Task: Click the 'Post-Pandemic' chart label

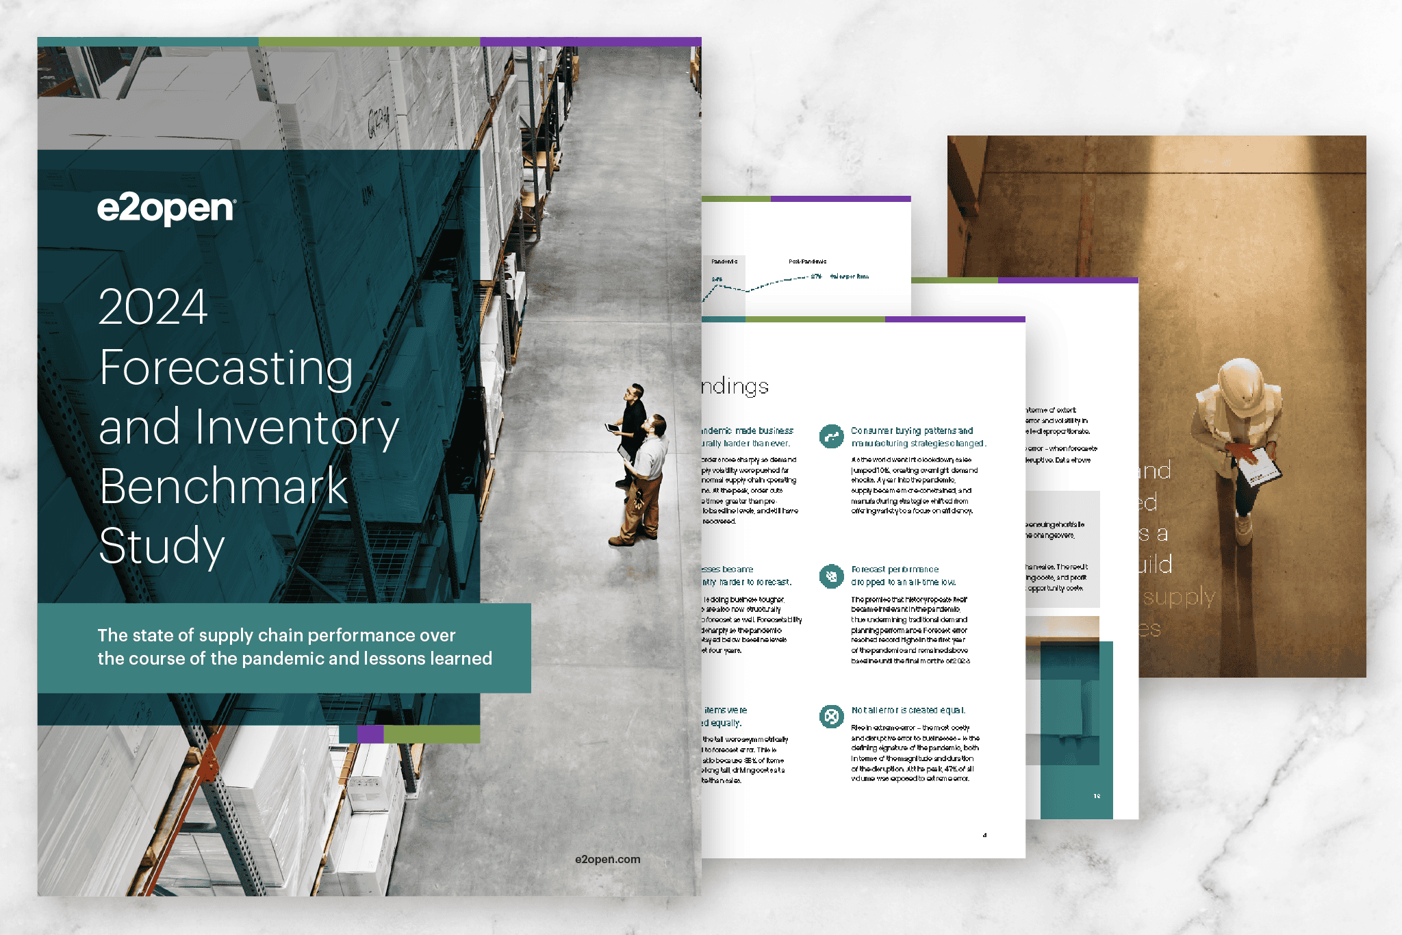Action: pyautogui.click(x=807, y=261)
